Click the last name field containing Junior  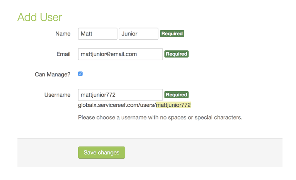[138, 34]
